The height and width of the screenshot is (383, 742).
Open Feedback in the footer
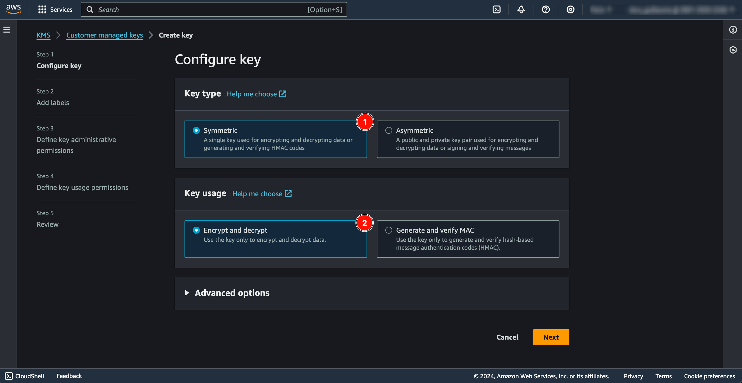click(69, 376)
